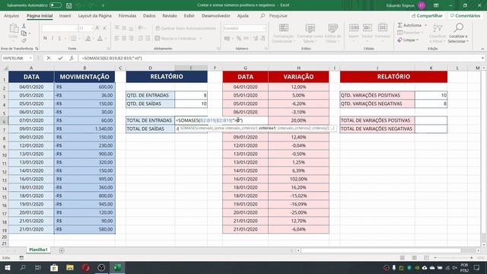Open the Comentários pane

tap(465, 15)
